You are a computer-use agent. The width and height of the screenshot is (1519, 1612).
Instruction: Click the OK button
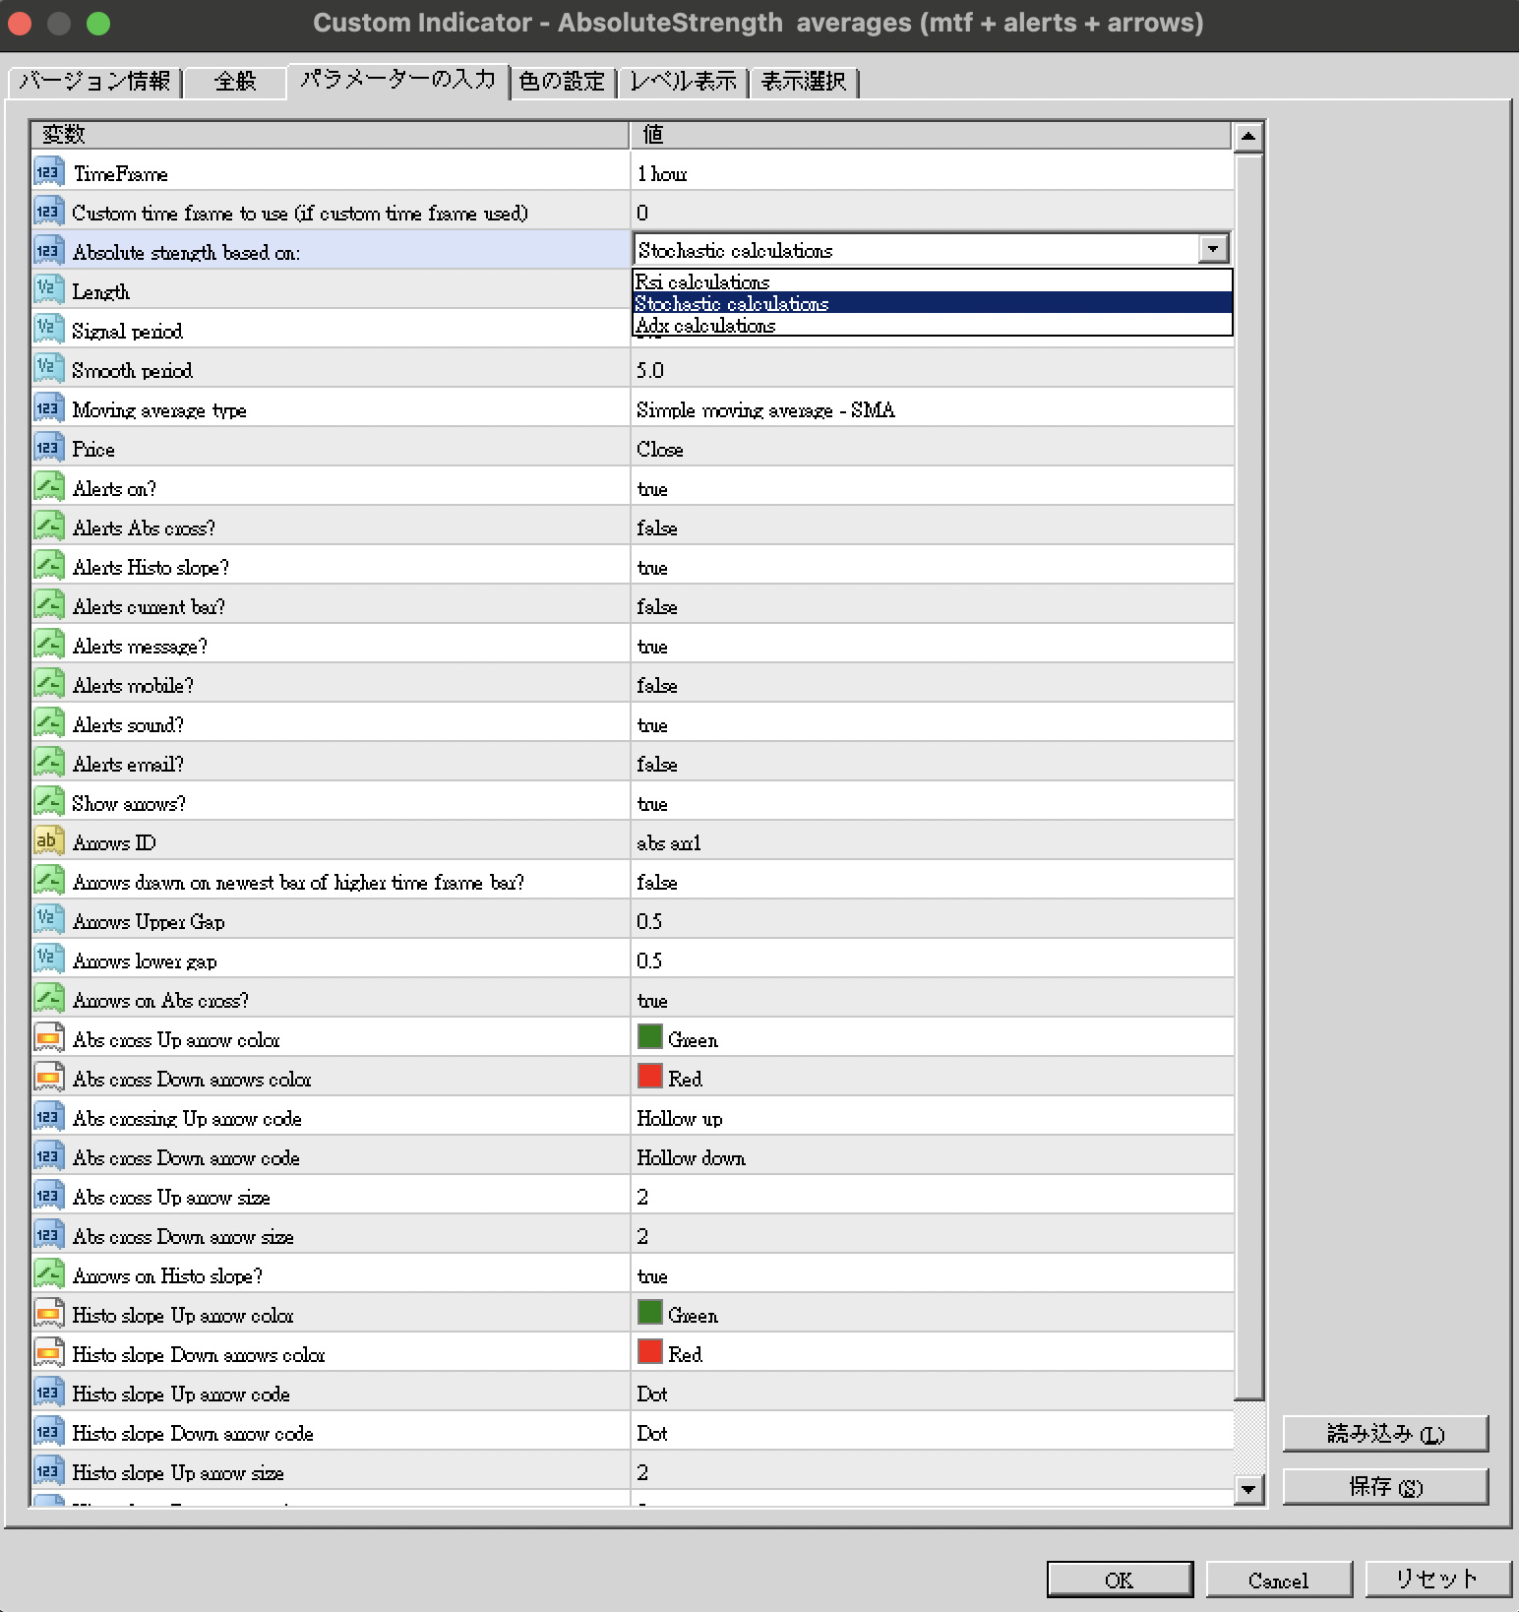coord(1120,1580)
